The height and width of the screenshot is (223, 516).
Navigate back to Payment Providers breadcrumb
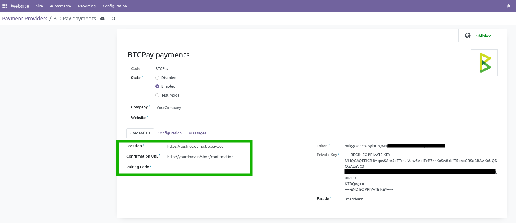tap(25, 18)
